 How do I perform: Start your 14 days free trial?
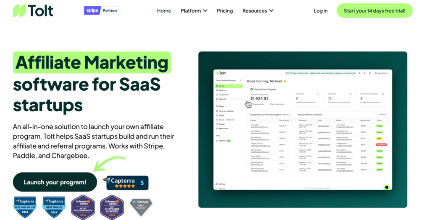(x=375, y=10)
